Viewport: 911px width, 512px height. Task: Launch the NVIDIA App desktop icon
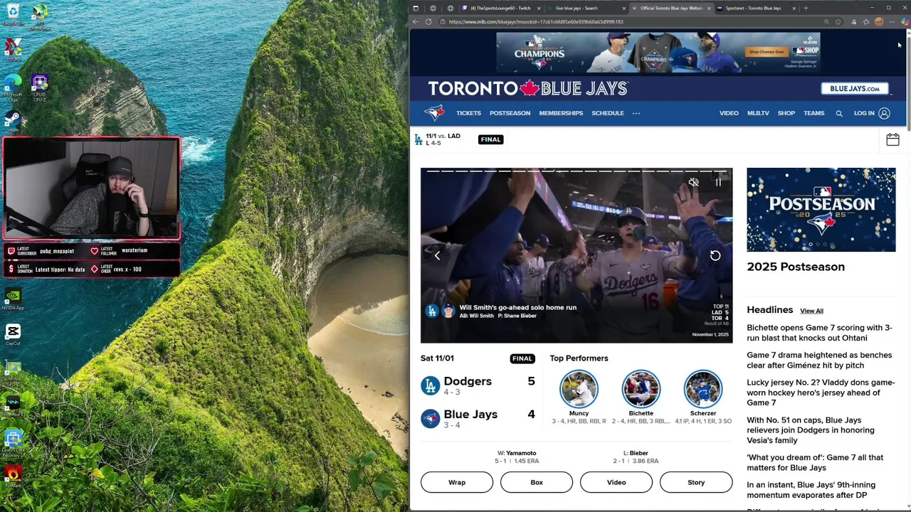13,298
